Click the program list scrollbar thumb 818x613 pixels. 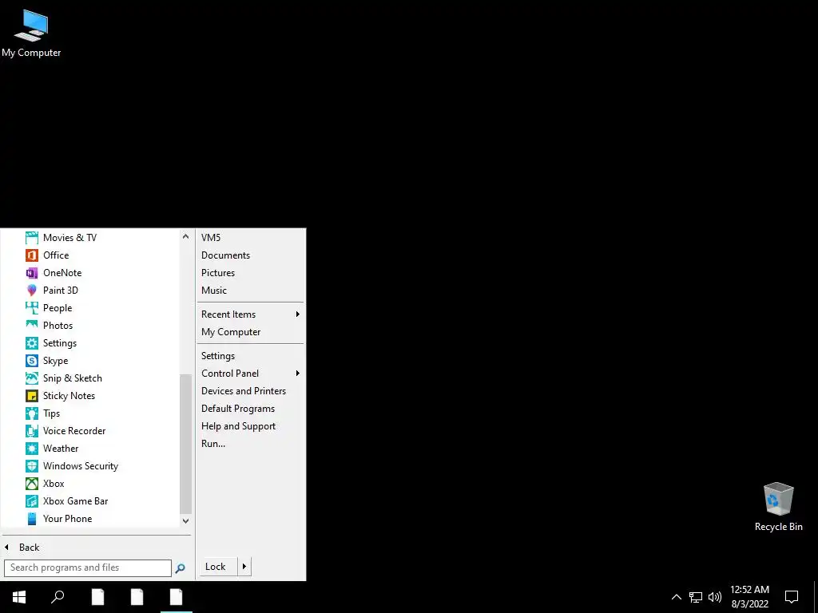pos(185,444)
